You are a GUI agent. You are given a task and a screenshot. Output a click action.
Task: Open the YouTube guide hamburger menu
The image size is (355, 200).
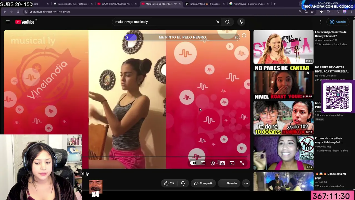coord(8,22)
